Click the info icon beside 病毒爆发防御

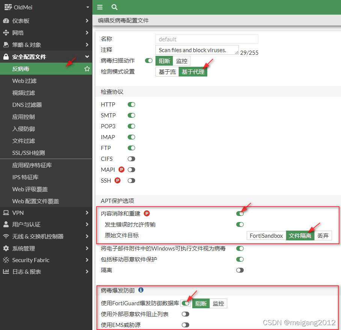click(x=141, y=290)
